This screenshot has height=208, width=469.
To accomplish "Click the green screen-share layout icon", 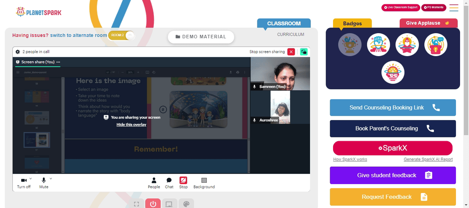I will coord(303,52).
